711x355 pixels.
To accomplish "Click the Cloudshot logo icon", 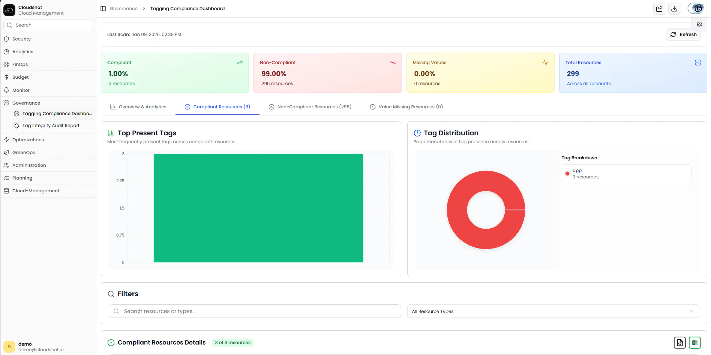I will (9, 10).
